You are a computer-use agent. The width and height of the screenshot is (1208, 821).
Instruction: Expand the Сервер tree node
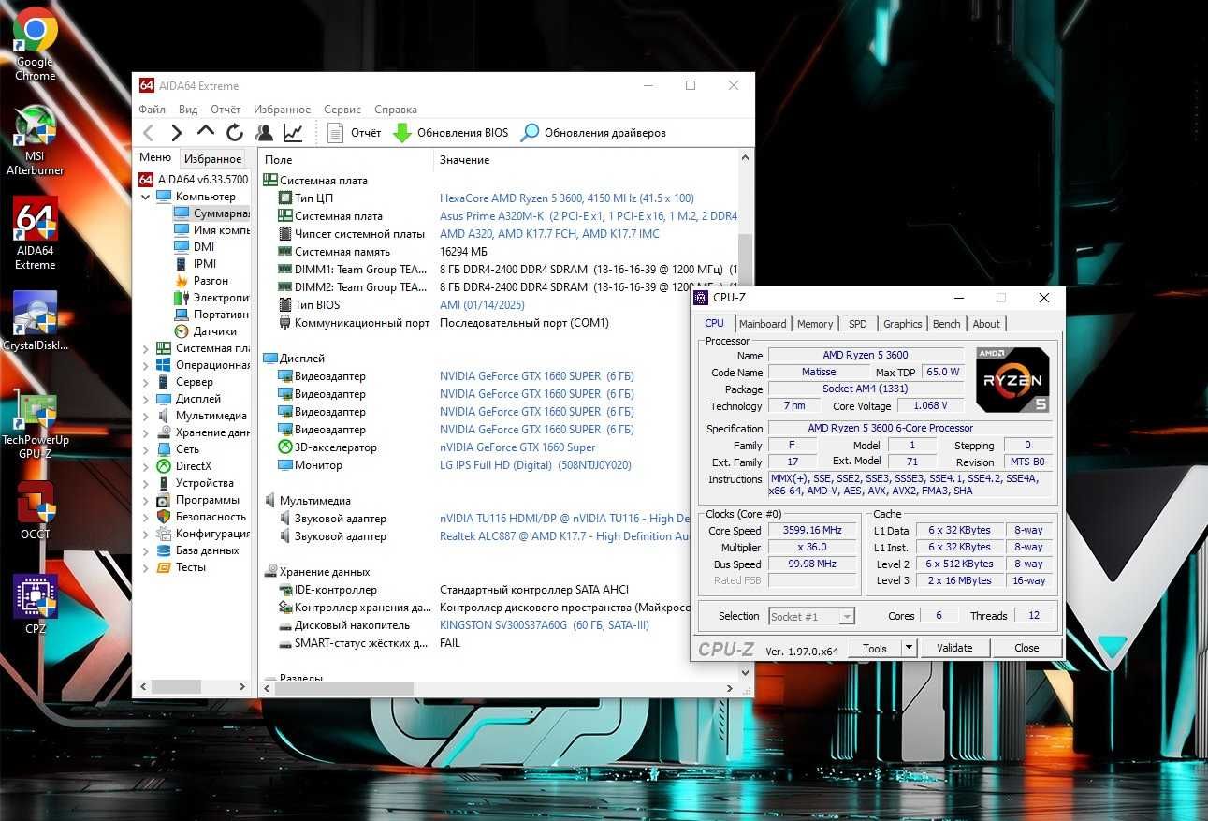click(146, 382)
